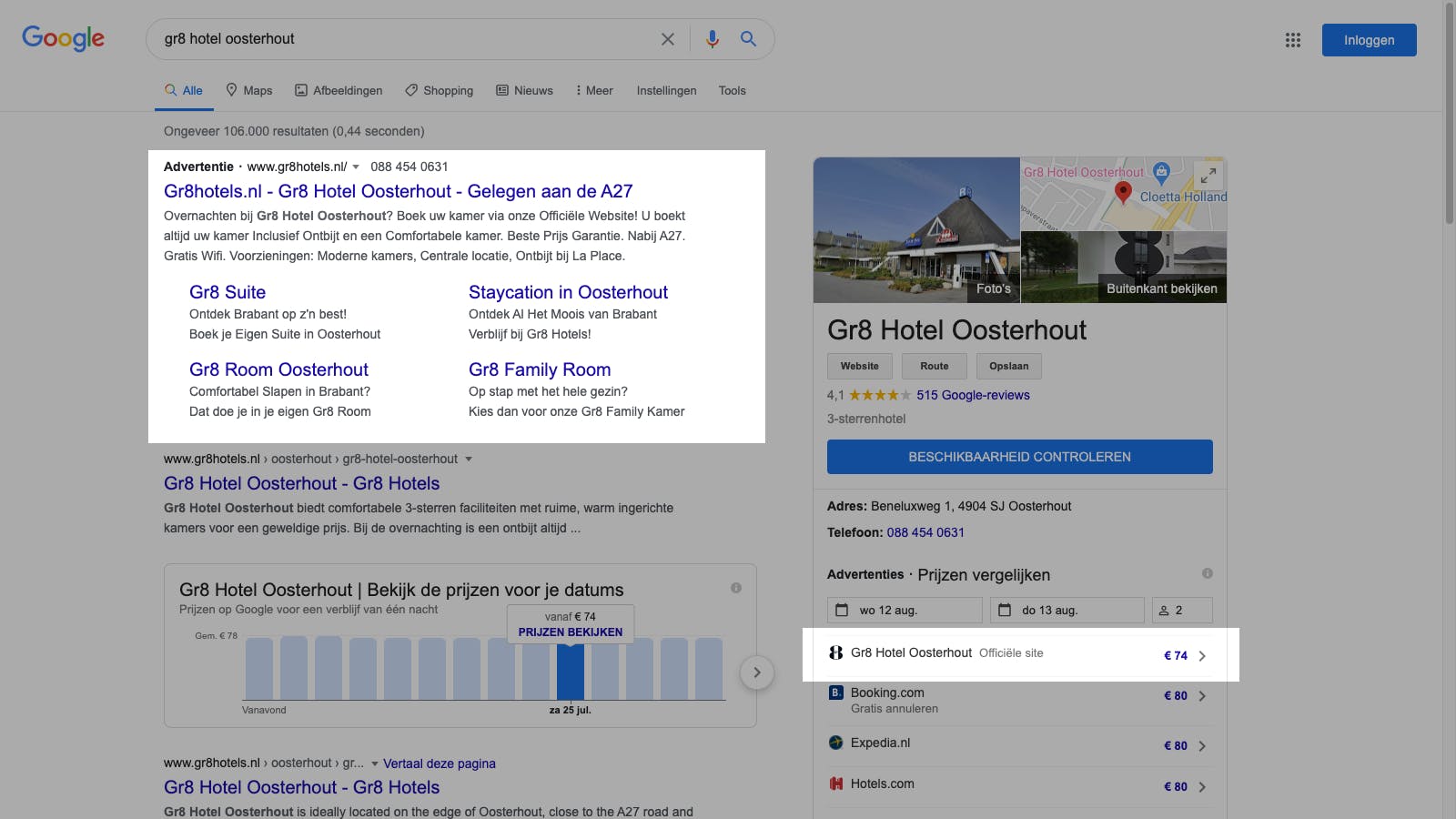This screenshot has height=819, width=1456.
Task: Click PRIJZEN BEKIJKEN in the price tooltip
Action: pyautogui.click(x=571, y=632)
